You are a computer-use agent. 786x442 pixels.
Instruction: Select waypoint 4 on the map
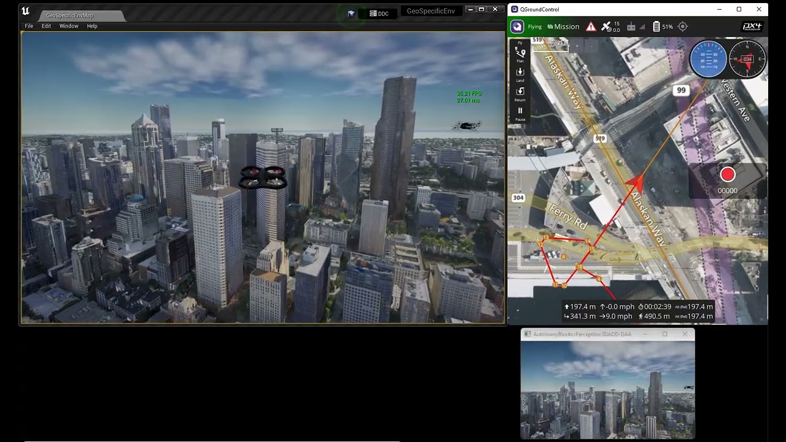pyautogui.click(x=599, y=279)
